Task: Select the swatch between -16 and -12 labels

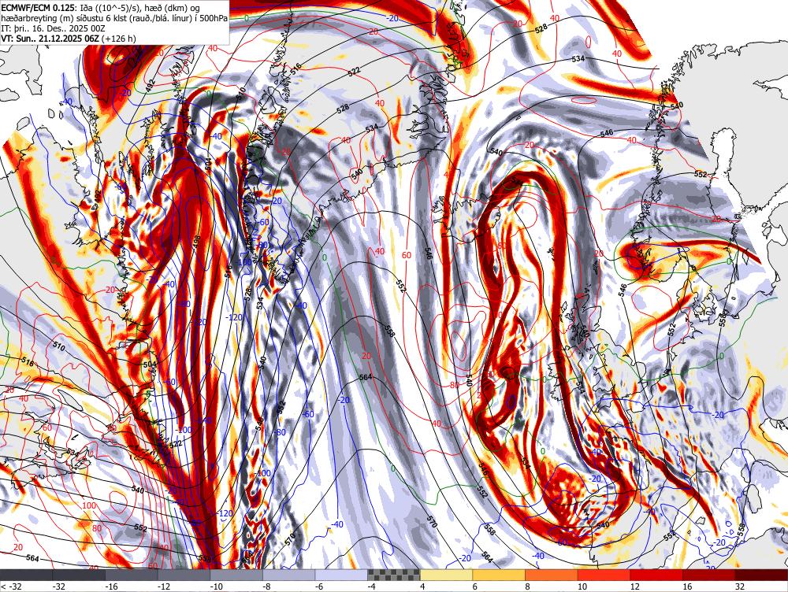Action: 131,575
